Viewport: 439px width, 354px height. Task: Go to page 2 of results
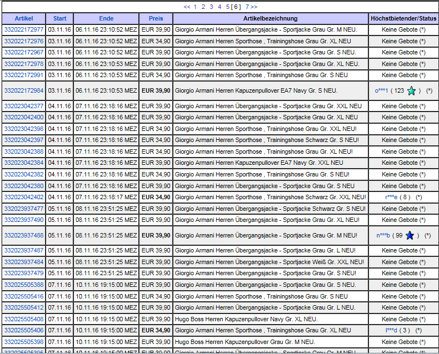coord(203,7)
